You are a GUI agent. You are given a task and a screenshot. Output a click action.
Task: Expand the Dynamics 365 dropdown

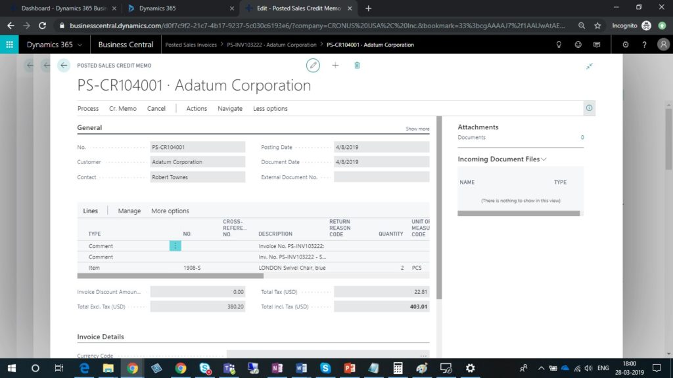click(x=80, y=45)
